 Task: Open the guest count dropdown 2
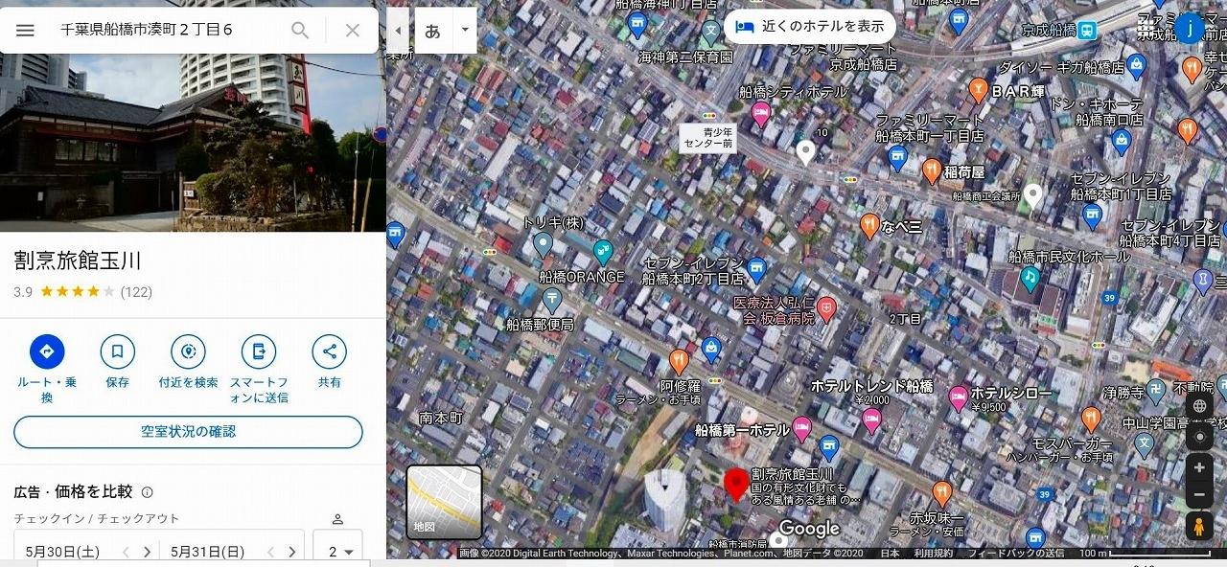point(338,551)
